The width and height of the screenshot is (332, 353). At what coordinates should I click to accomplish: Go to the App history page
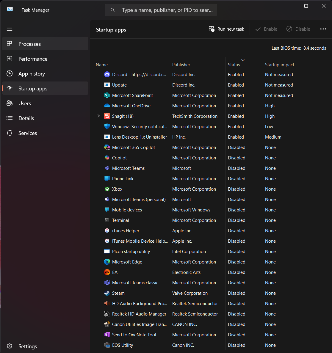click(x=32, y=74)
